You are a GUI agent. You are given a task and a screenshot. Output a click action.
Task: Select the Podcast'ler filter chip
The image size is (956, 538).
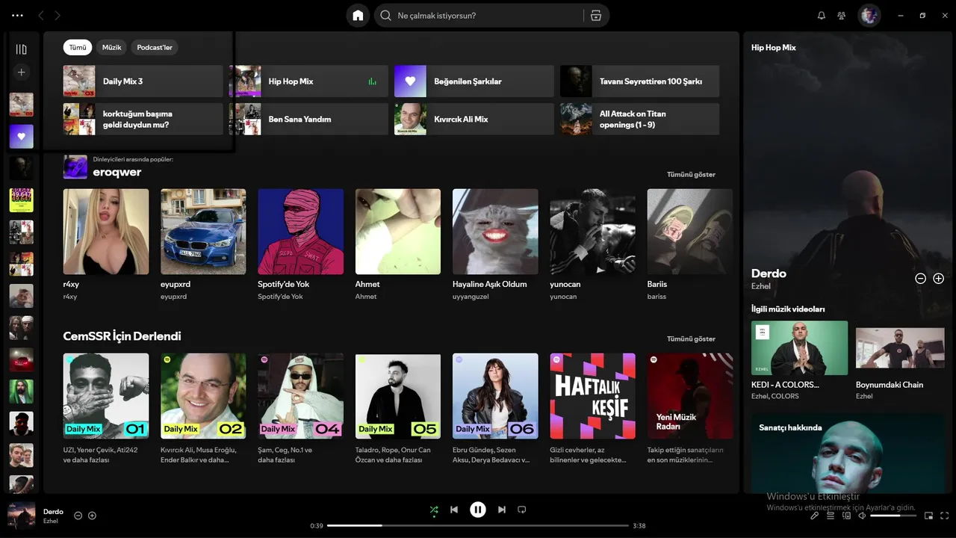[155, 47]
